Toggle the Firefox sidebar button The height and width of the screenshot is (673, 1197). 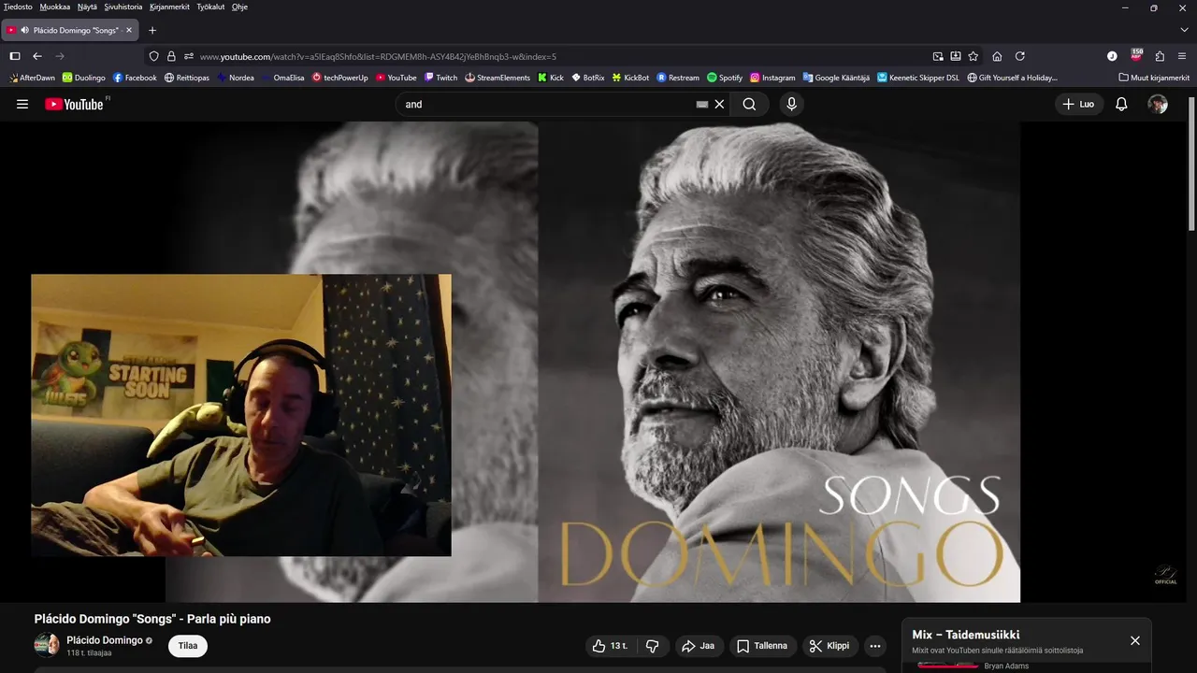tap(15, 56)
